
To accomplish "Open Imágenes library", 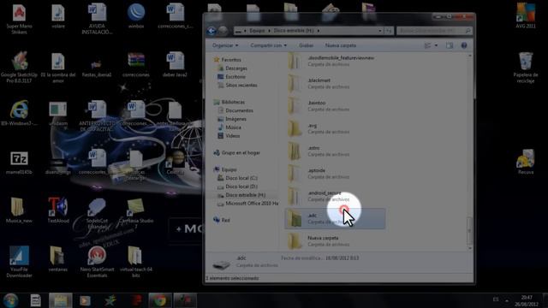I will tap(235, 119).
